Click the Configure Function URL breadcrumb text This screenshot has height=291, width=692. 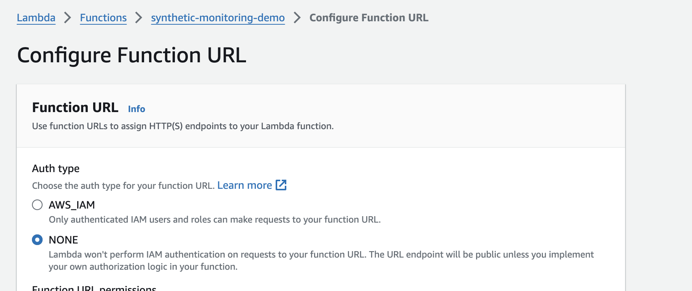click(369, 18)
